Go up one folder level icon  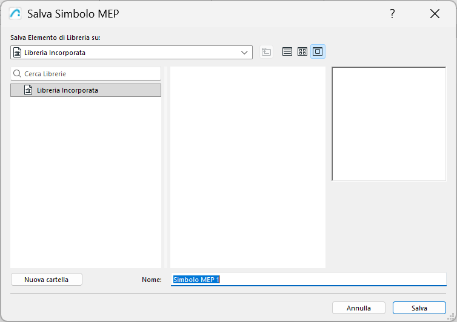(x=266, y=52)
